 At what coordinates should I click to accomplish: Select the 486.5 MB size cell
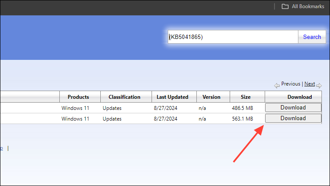(242, 108)
